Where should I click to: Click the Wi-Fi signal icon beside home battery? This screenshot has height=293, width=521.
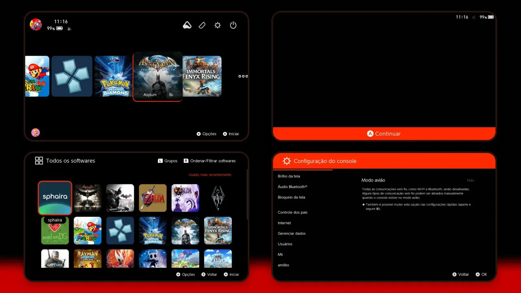pos(69,29)
